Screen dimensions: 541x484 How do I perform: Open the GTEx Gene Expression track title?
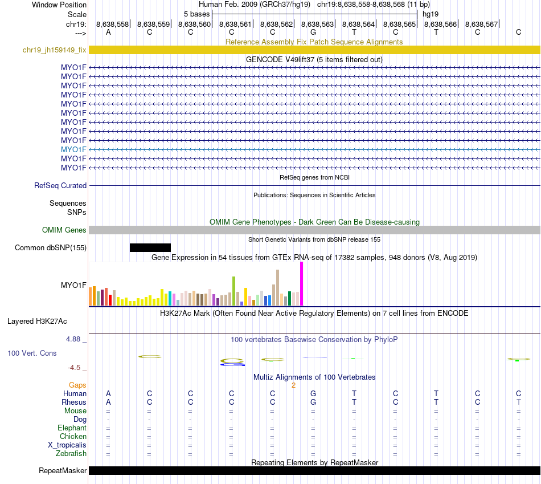pos(314,257)
